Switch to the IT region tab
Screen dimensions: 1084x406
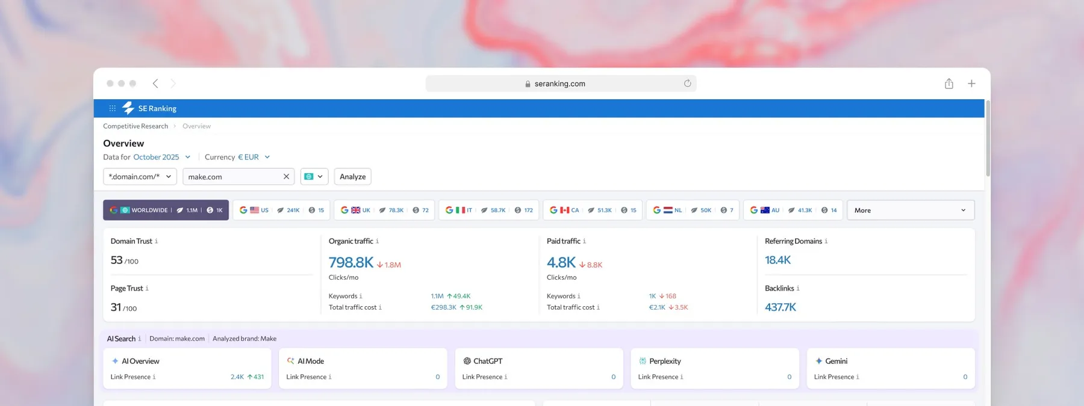coord(489,210)
